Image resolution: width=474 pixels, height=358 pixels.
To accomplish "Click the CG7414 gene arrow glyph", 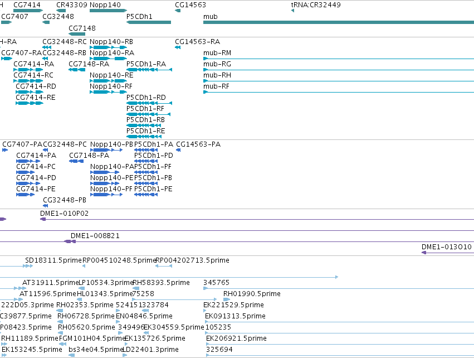I will tap(28, 11).
